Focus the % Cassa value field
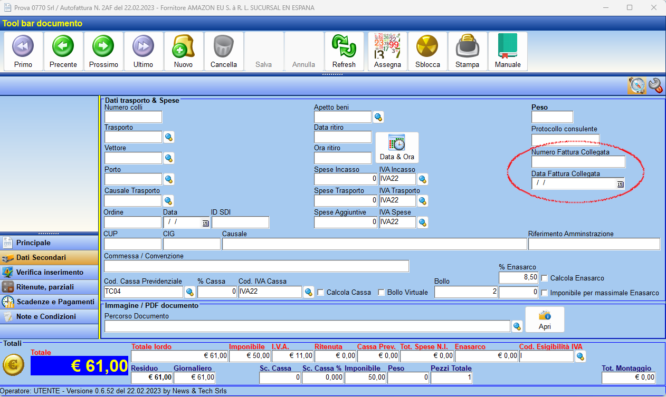The image size is (666, 397). coord(217,292)
